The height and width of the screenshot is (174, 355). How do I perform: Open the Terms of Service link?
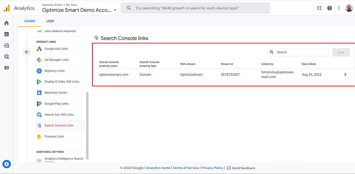coord(185,168)
